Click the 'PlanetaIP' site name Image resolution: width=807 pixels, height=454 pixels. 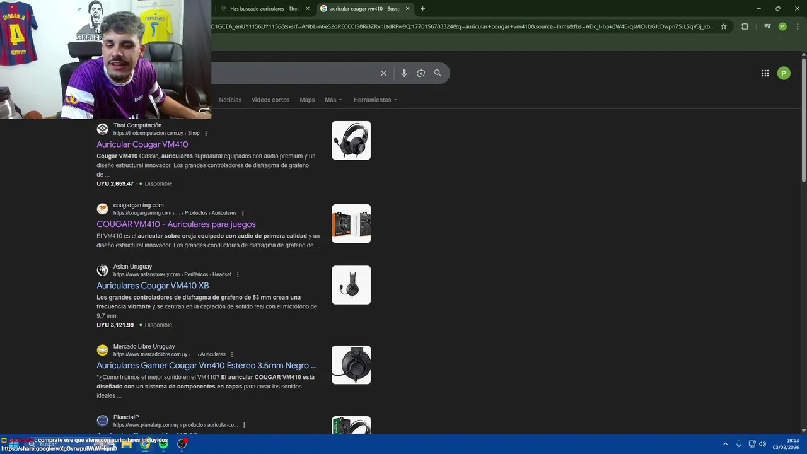click(x=126, y=417)
